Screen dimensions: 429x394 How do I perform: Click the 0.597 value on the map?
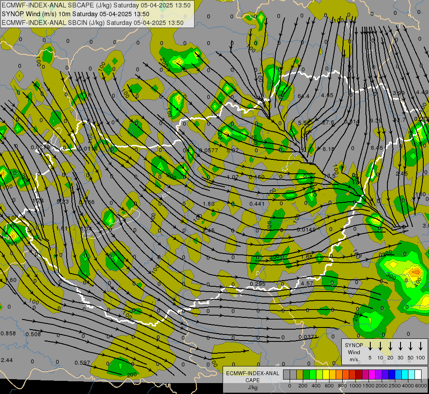tap(82, 363)
